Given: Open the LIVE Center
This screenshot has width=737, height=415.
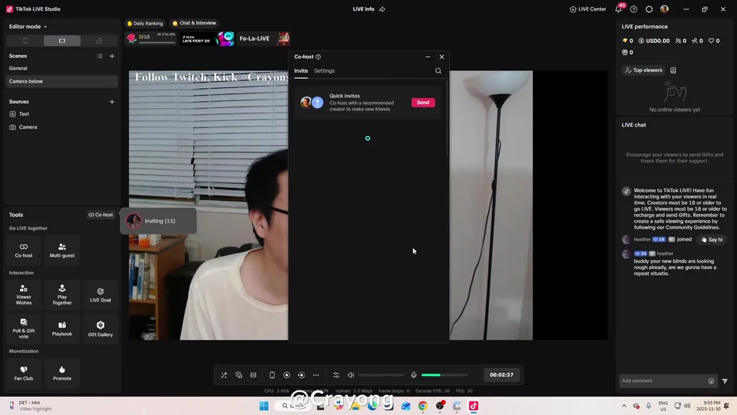Looking at the screenshot, I should [587, 9].
